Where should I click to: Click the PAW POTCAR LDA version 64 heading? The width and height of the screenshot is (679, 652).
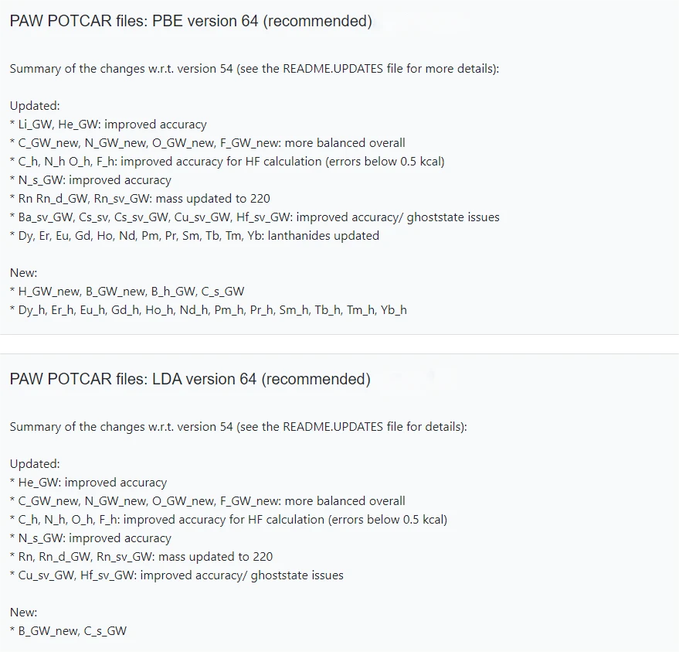[190, 380]
